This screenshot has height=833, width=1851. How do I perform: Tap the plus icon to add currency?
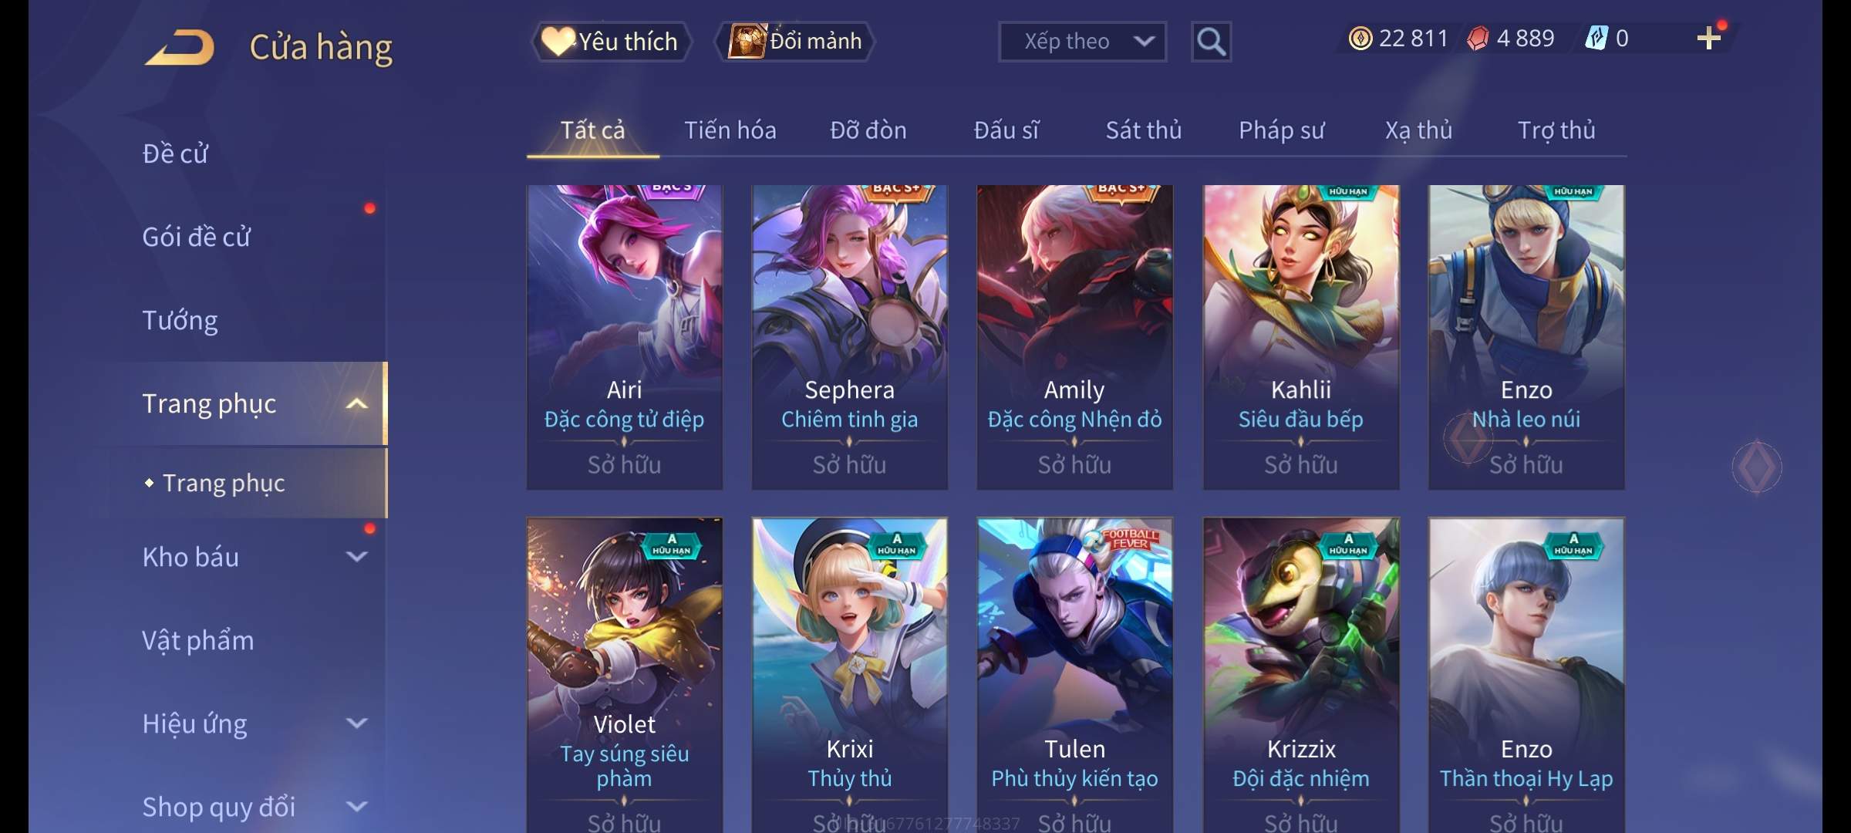point(1708,39)
